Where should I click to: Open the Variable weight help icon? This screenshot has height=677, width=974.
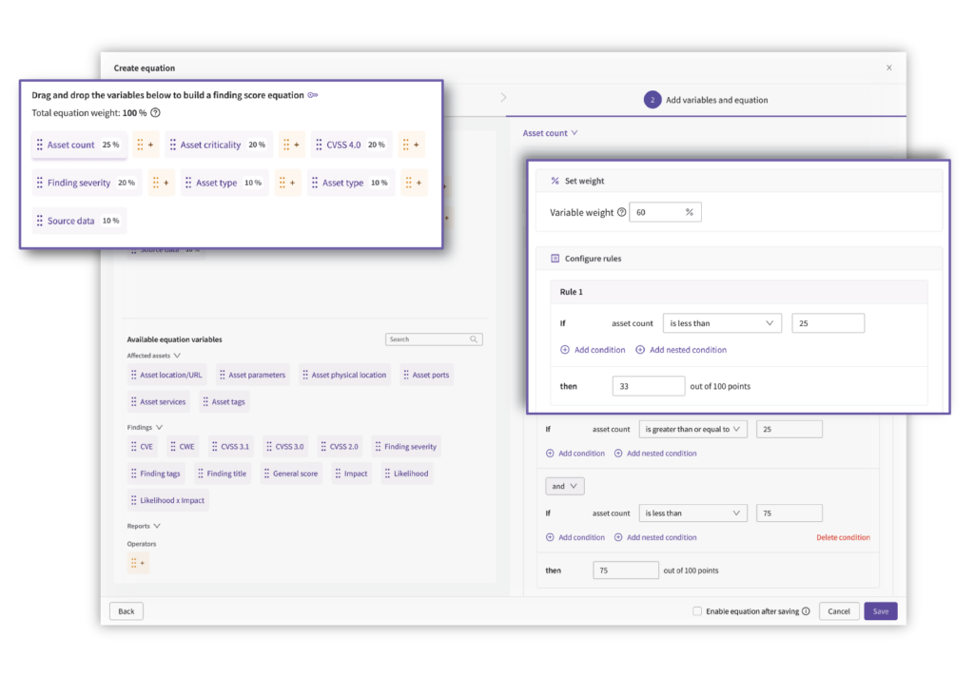621,212
